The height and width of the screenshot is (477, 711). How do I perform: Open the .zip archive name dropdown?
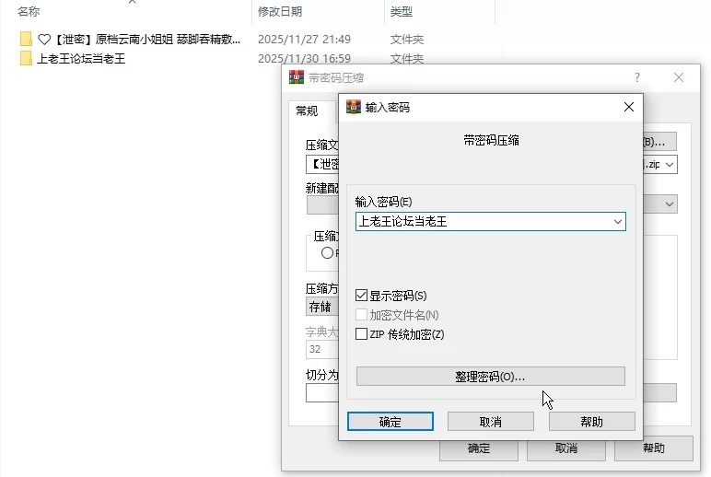click(670, 165)
